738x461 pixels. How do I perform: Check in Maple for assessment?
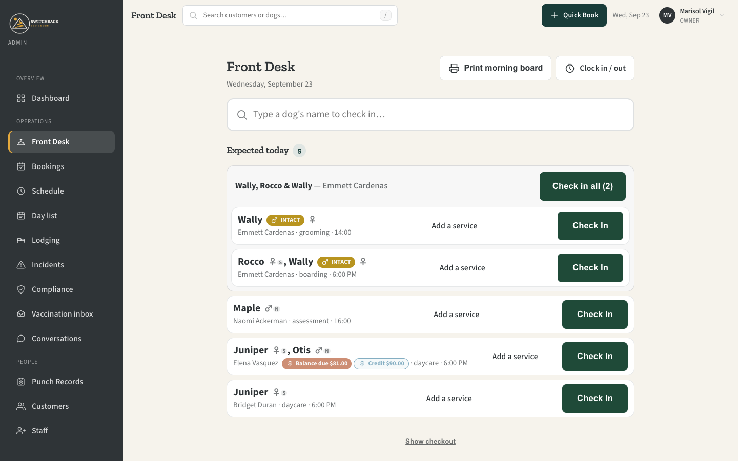coord(595,315)
